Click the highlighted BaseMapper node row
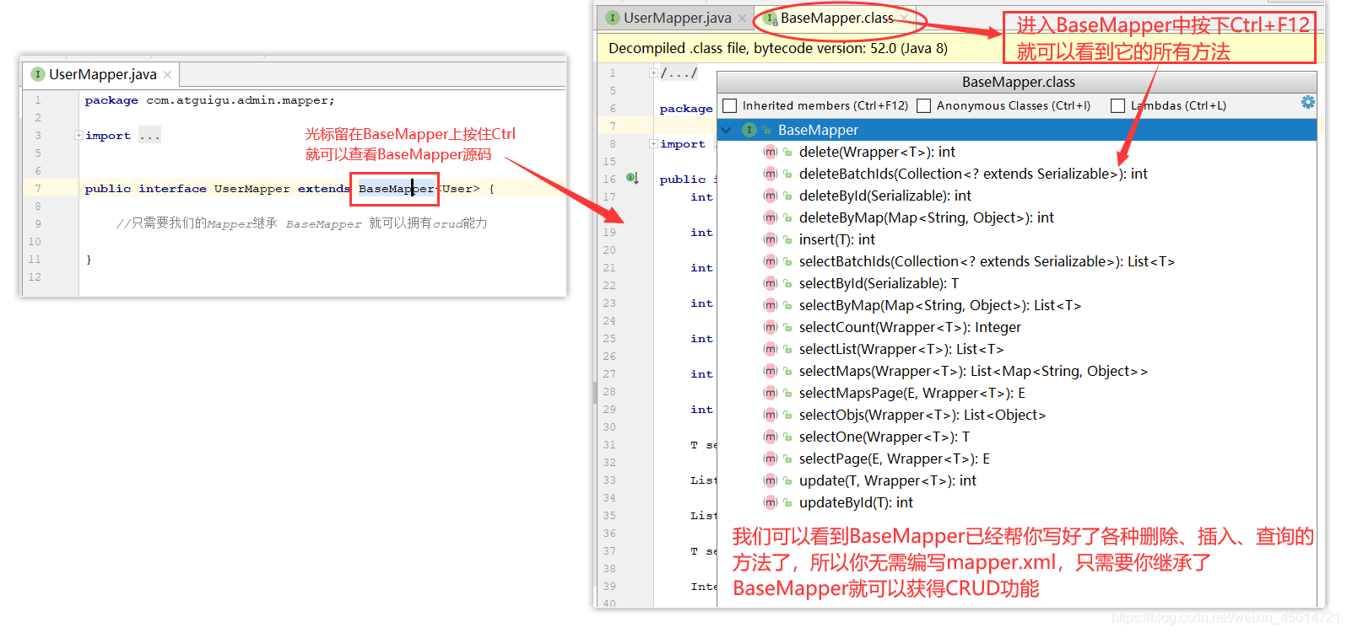The height and width of the screenshot is (633, 1347). point(1016,130)
